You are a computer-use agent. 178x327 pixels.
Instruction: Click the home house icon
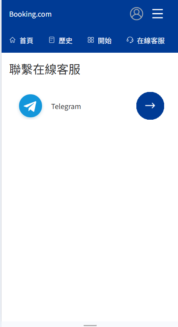pos(13,40)
